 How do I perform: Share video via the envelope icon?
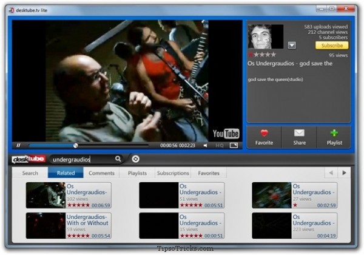[299, 137]
